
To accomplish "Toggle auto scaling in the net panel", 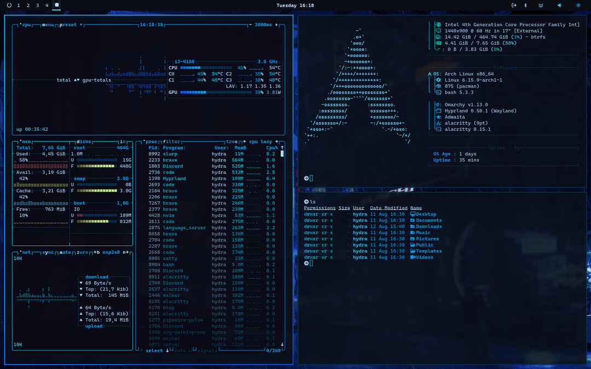I will coord(64,252).
